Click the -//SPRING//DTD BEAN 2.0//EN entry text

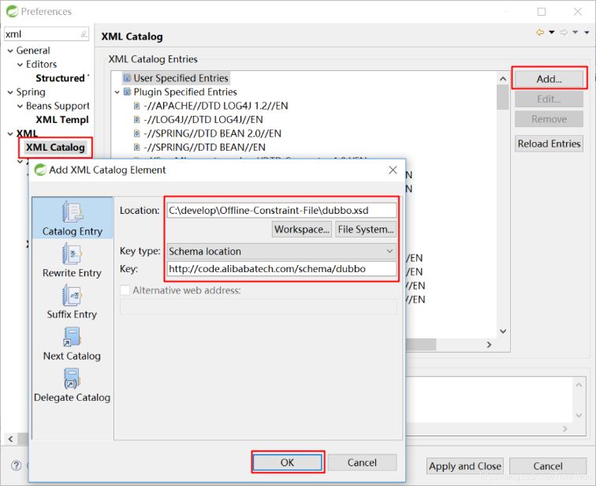pos(212,133)
